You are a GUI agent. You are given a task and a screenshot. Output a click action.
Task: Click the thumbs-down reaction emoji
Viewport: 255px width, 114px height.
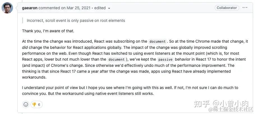34,104
